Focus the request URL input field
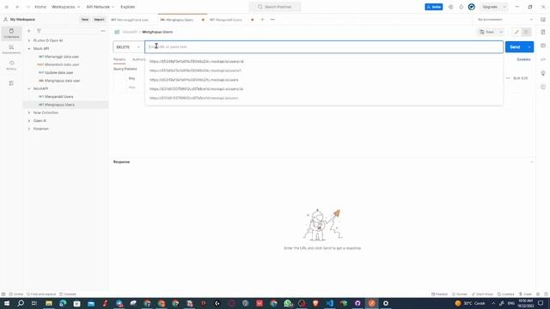550x309 pixels. pos(324,47)
